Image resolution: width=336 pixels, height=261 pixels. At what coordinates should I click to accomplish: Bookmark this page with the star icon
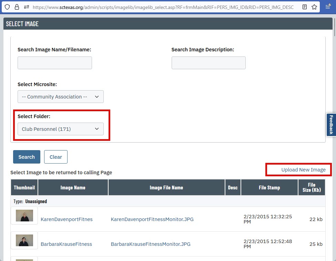314,7
